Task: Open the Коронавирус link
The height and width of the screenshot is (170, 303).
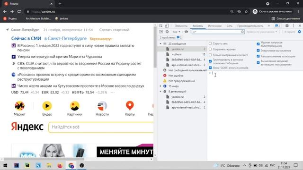Action: [x=101, y=39]
